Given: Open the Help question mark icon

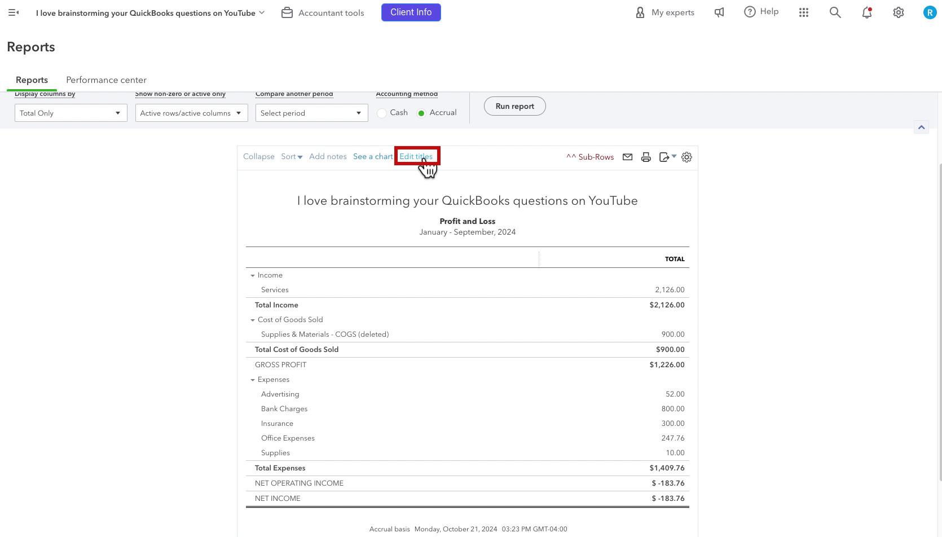Looking at the screenshot, I should 750,12.
